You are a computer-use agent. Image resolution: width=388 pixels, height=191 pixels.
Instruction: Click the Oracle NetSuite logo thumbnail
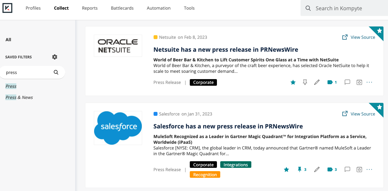tap(118, 46)
